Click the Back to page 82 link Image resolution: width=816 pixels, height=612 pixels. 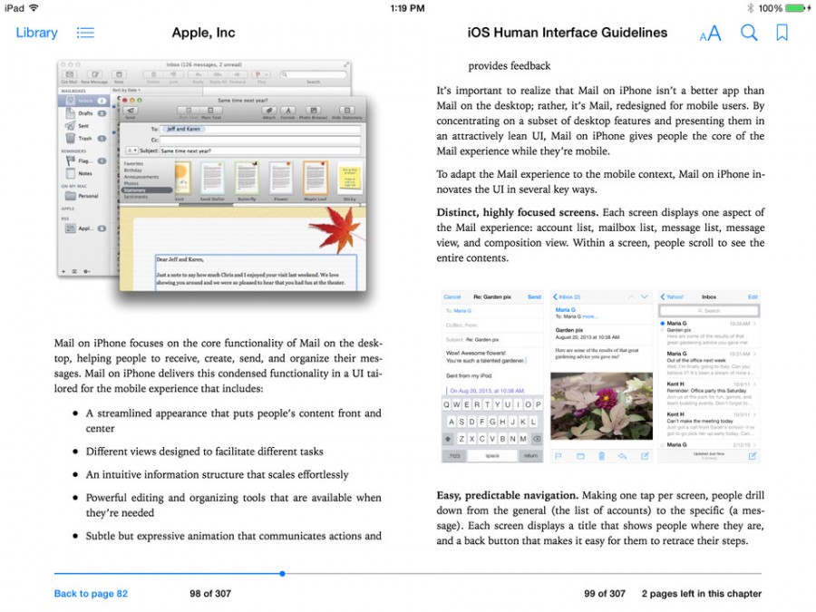point(90,593)
